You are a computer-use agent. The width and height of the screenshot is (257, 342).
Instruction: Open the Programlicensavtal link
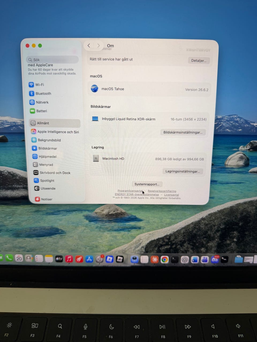coord(130,191)
